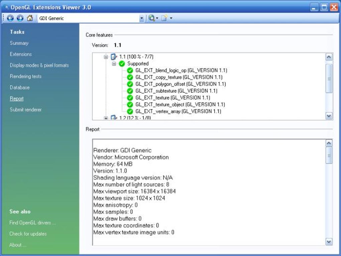The image size is (341, 256).
Task: Select the Supported tree row
Action: tap(138, 64)
